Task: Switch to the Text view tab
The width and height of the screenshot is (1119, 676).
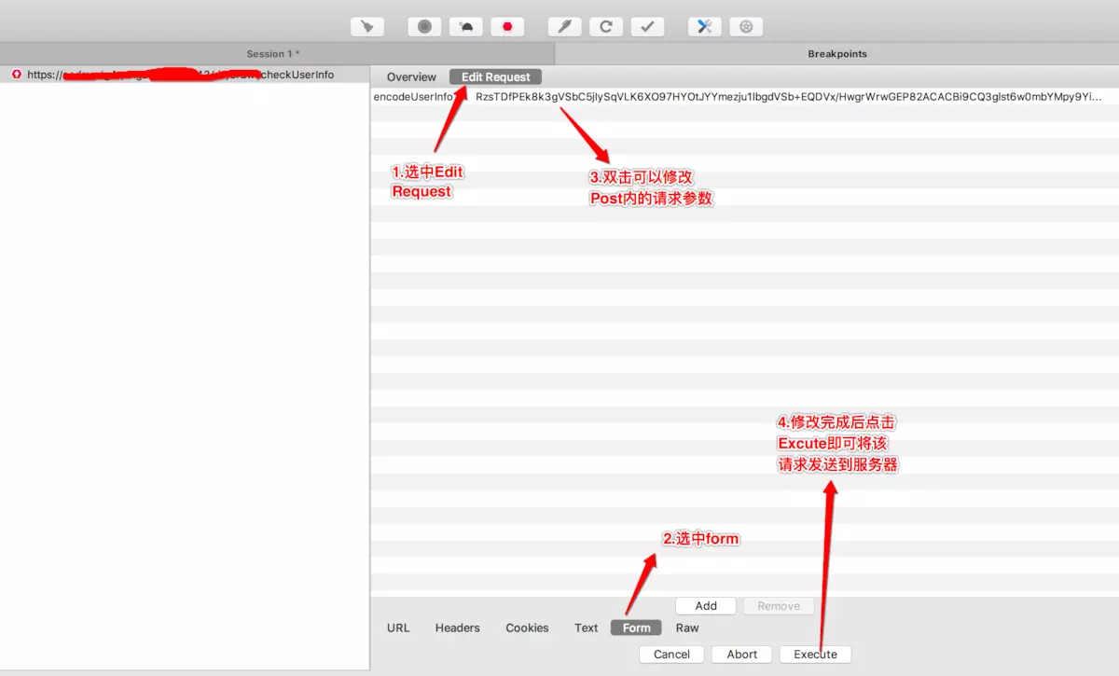Action: [x=587, y=628]
